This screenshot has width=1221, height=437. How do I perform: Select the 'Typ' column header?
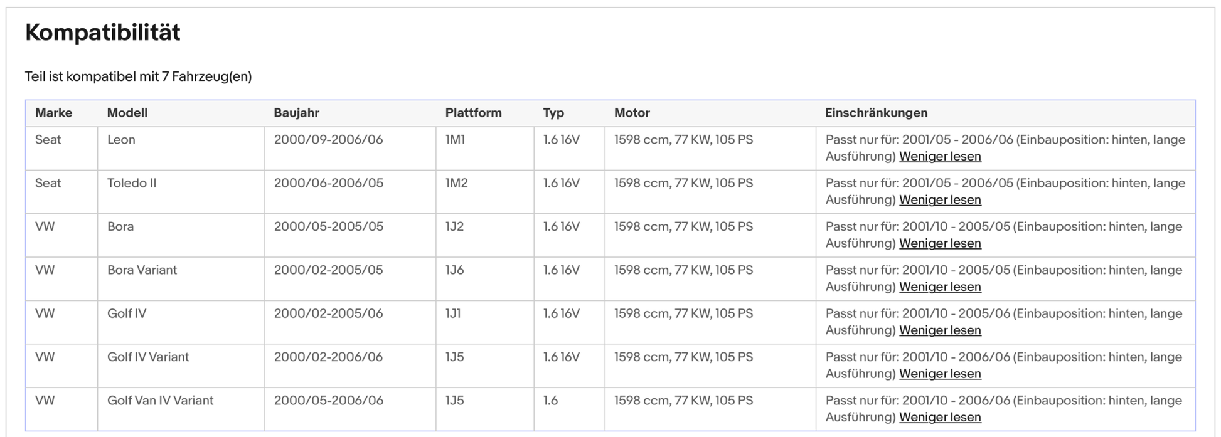tap(553, 113)
